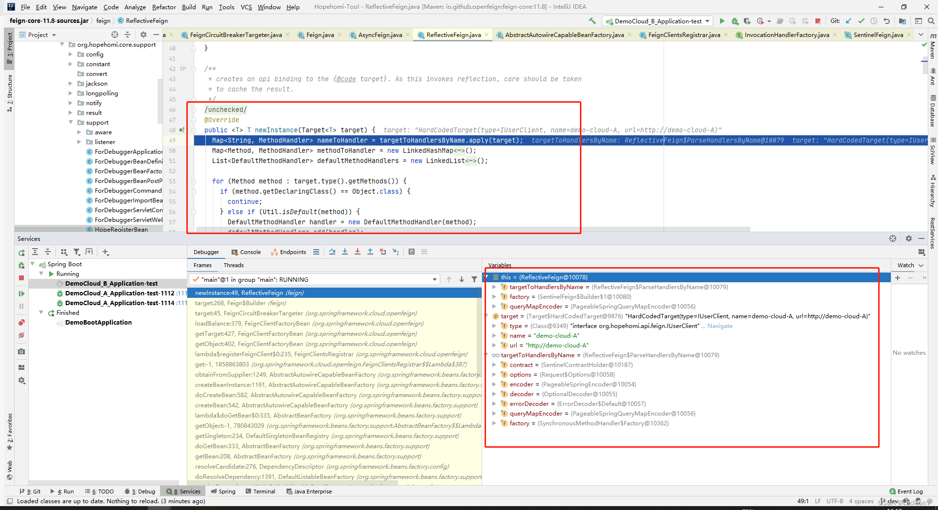
Task: Open Terminal tool window button
Action: (x=260, y=492)
